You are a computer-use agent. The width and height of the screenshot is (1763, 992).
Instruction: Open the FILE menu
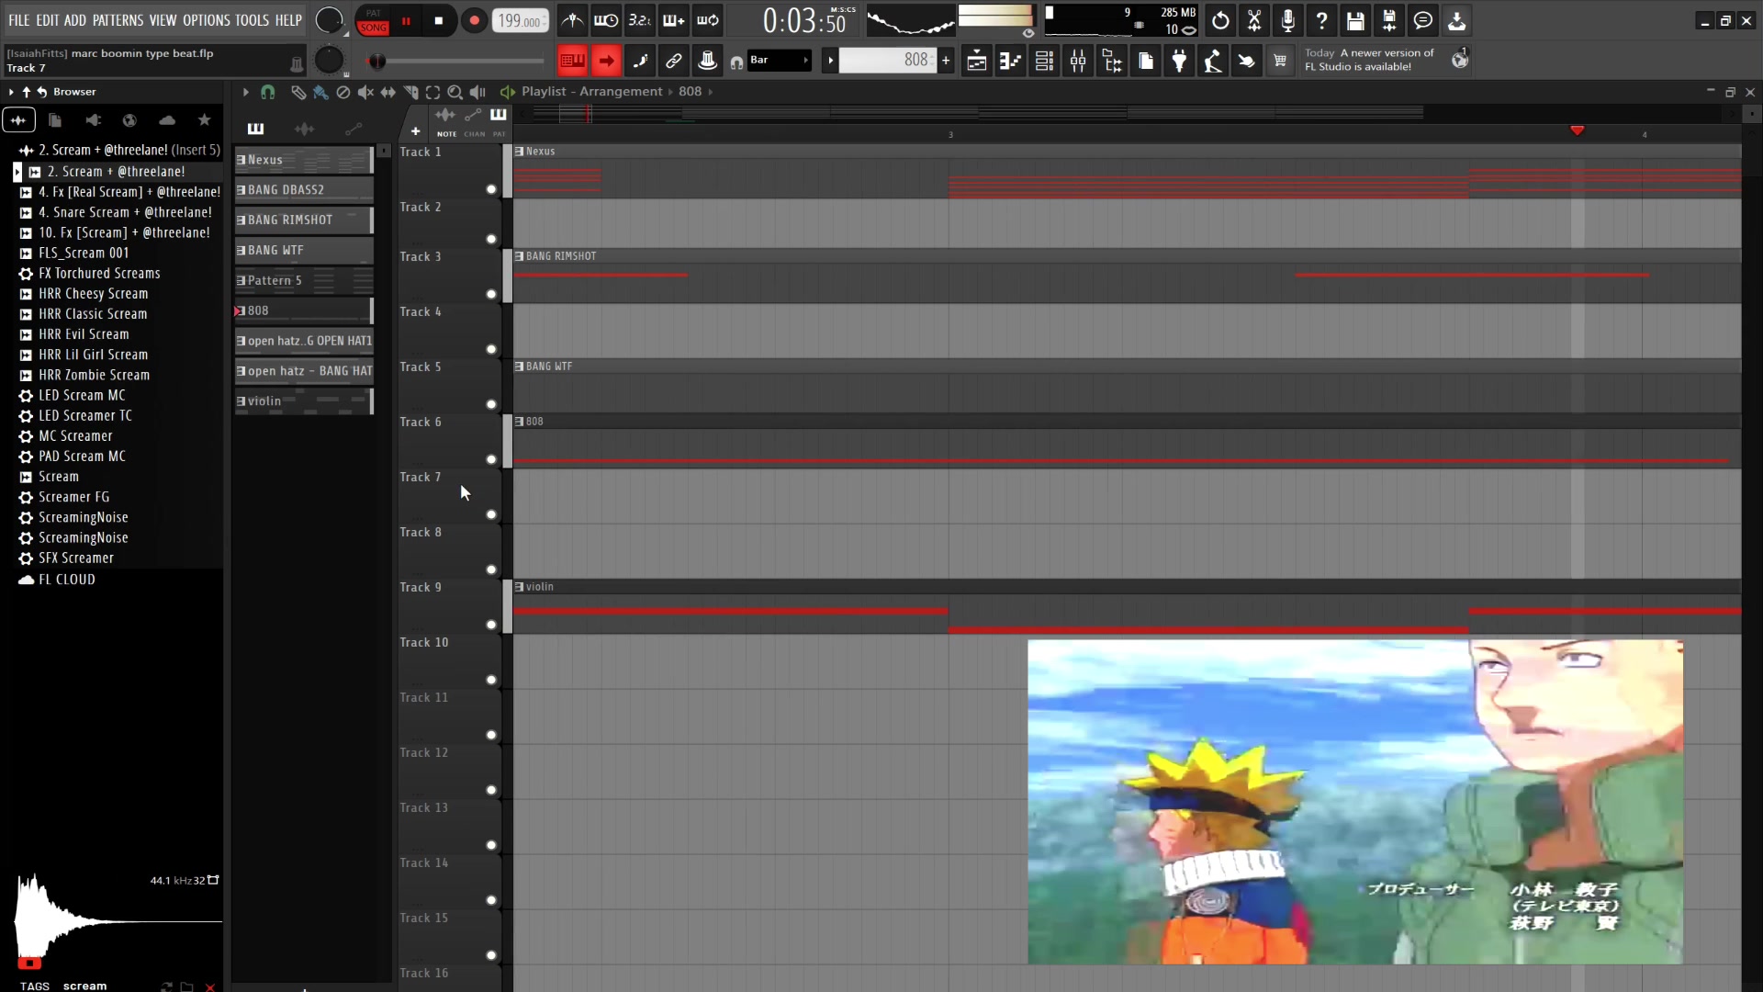tap(18, 20)
